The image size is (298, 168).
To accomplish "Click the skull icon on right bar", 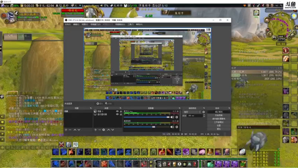I will 286,140.
